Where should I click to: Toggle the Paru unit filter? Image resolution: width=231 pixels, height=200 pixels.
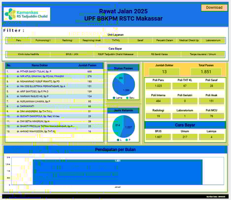click(x=19, y=40)
